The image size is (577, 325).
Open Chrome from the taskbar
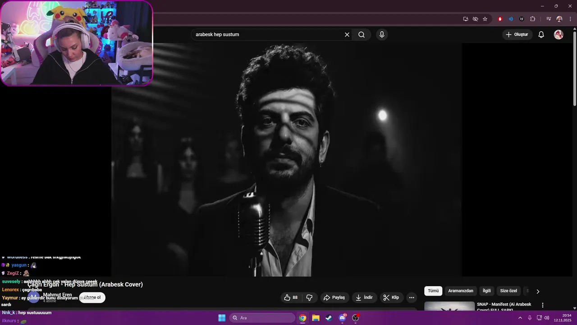tap(302, 318)
